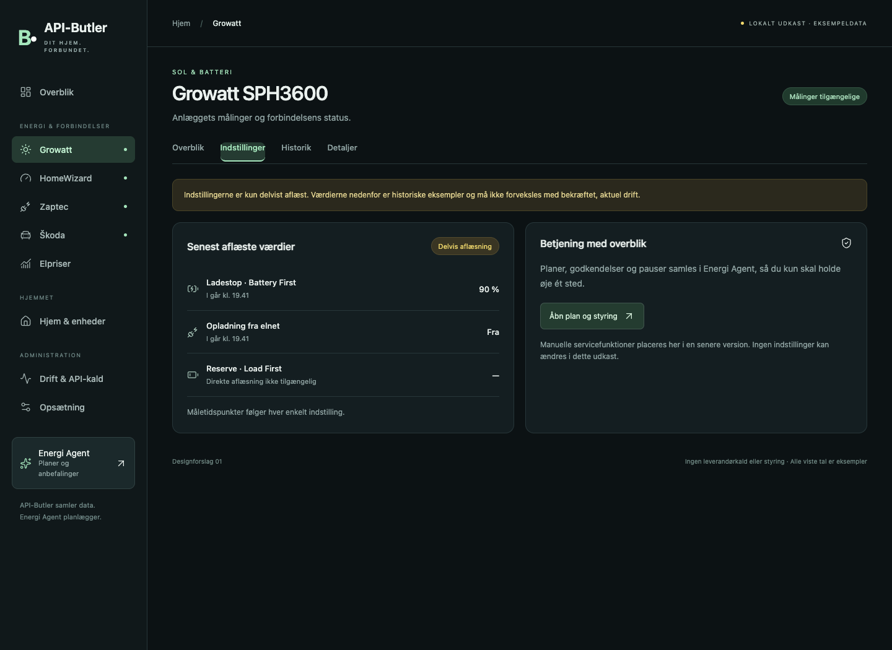
Task: Click the Sol & Batteri section label
Action: [202, 72]
